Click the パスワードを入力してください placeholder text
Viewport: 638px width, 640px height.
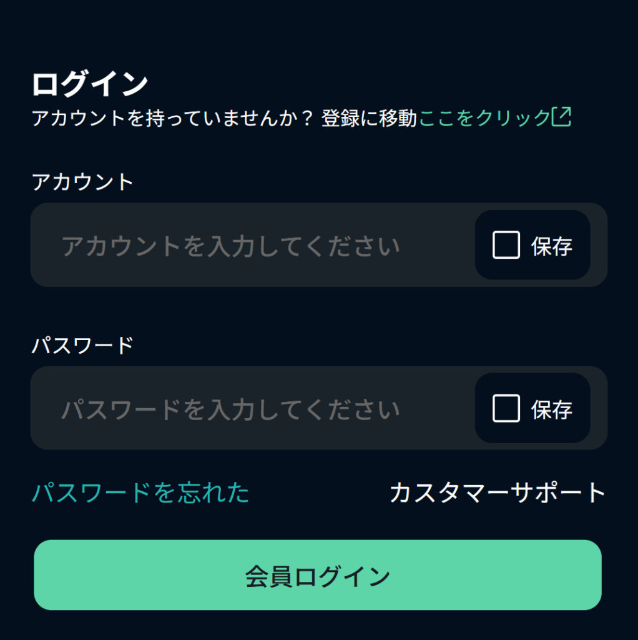click(x=230, y=411)
